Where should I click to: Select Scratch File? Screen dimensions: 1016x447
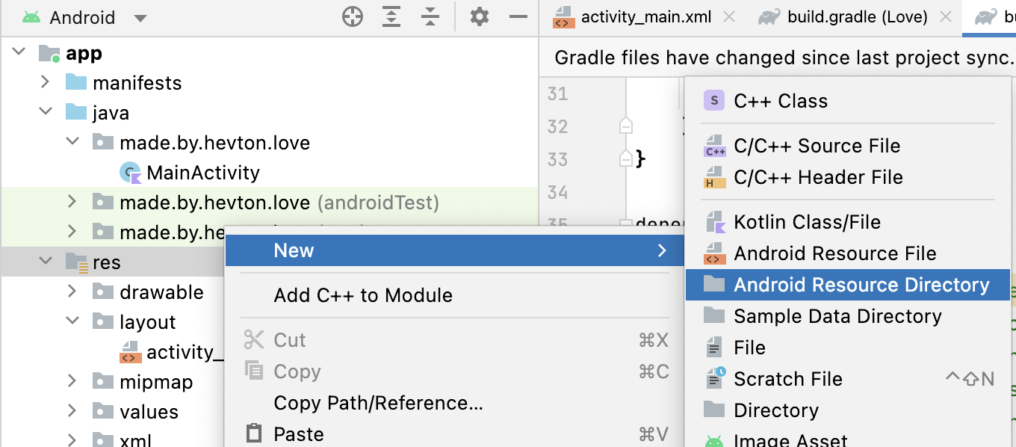[847, 379]
